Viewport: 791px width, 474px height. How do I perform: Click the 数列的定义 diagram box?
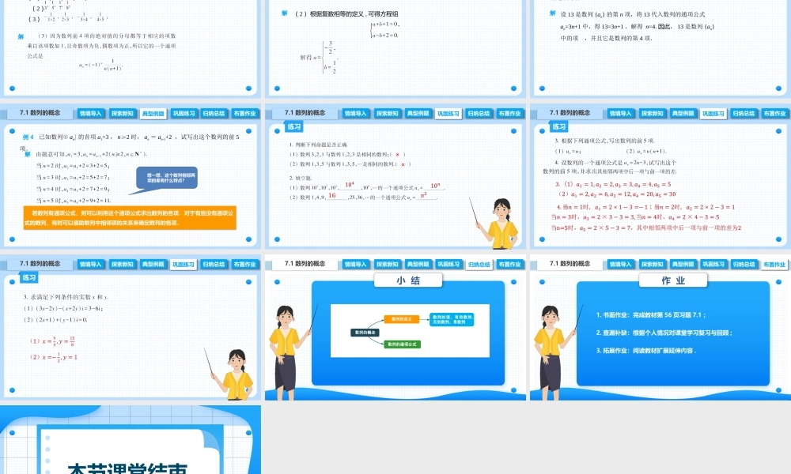[401, 320]
